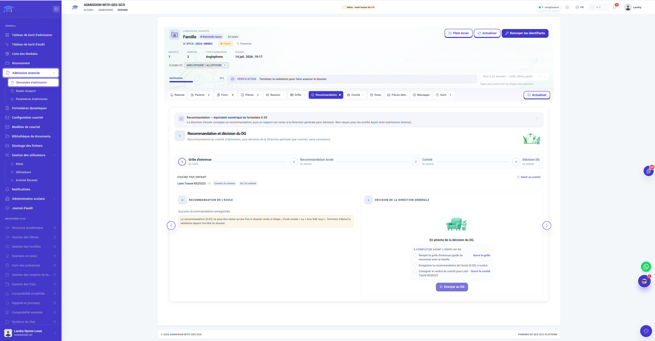This screenshot has height=341, width=655.
Task: Click the lock icon next to Gestion des frais
Action: [54, 284]
